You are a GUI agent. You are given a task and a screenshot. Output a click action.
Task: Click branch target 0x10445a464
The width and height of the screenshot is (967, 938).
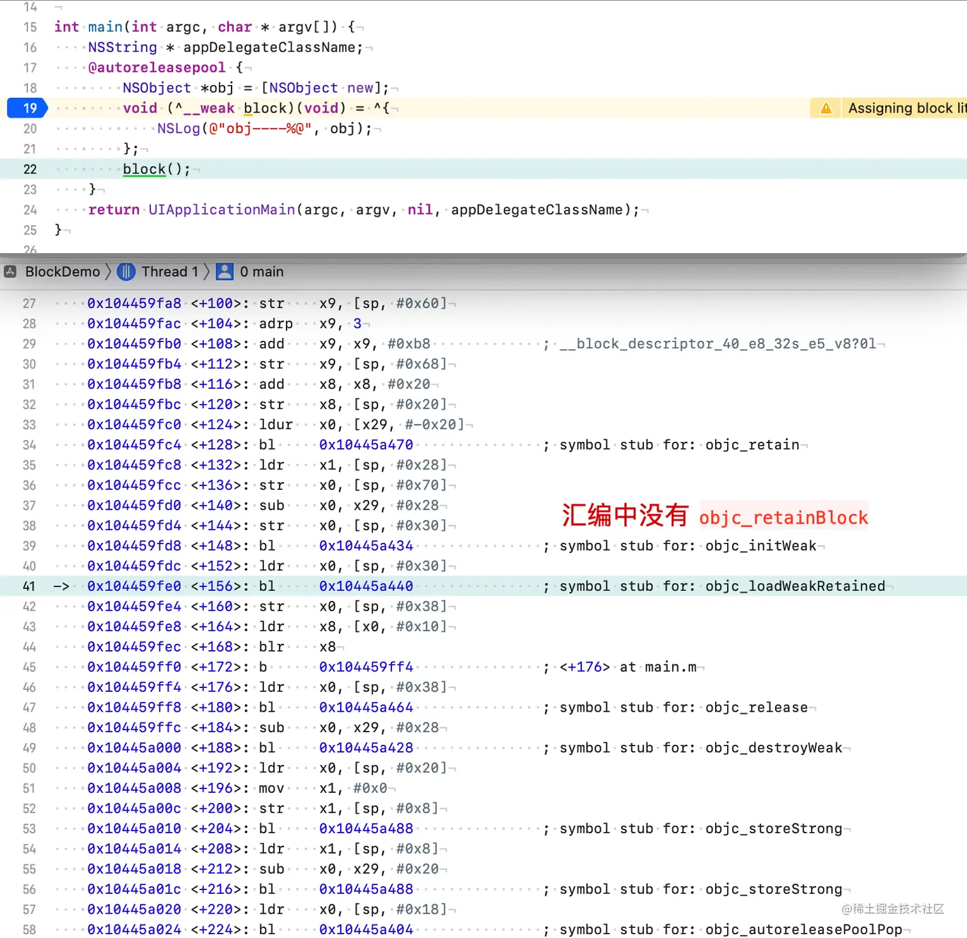point(366,708)
